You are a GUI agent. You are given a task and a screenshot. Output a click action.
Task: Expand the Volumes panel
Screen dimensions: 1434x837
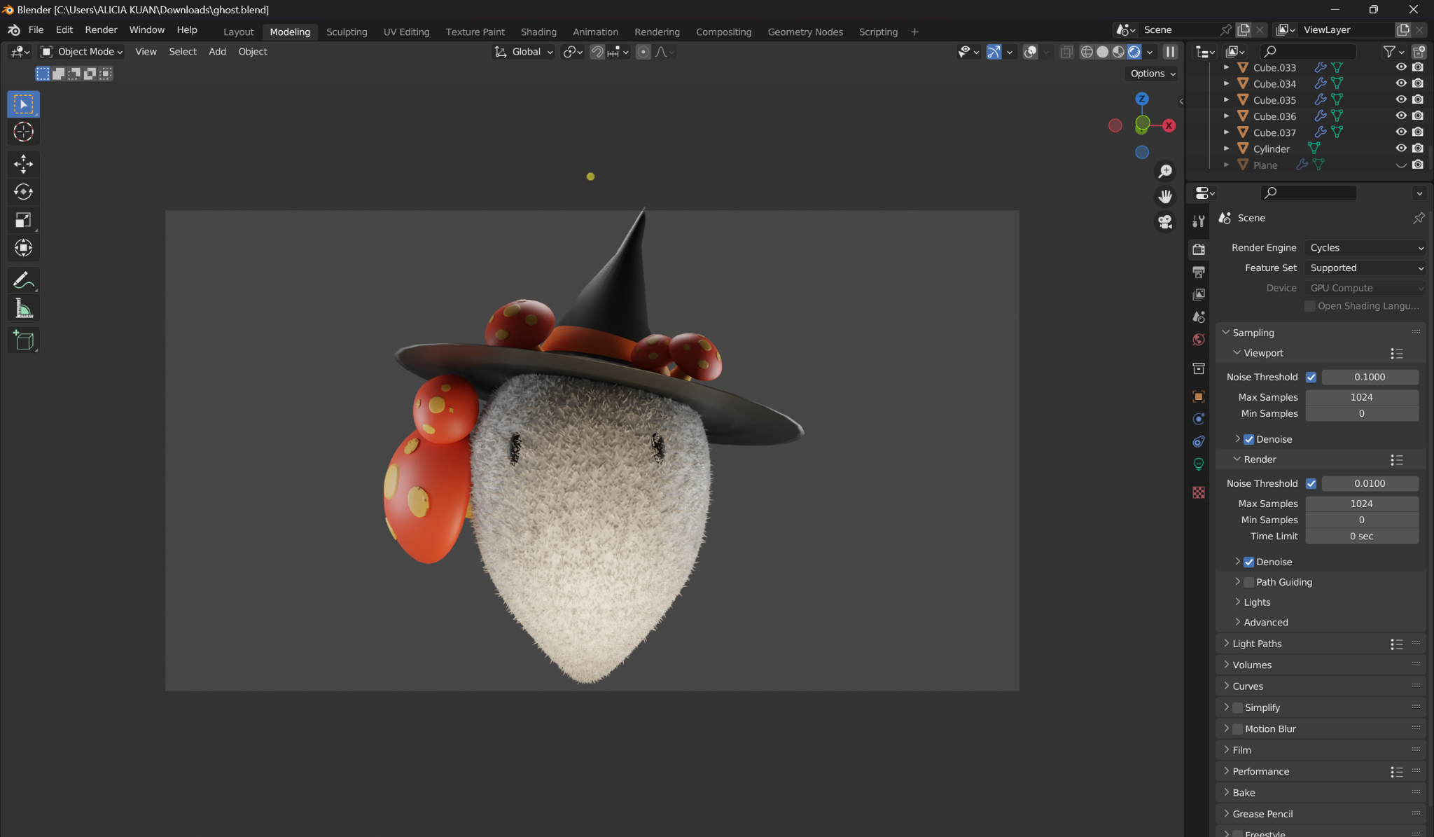click(1252, 665)
